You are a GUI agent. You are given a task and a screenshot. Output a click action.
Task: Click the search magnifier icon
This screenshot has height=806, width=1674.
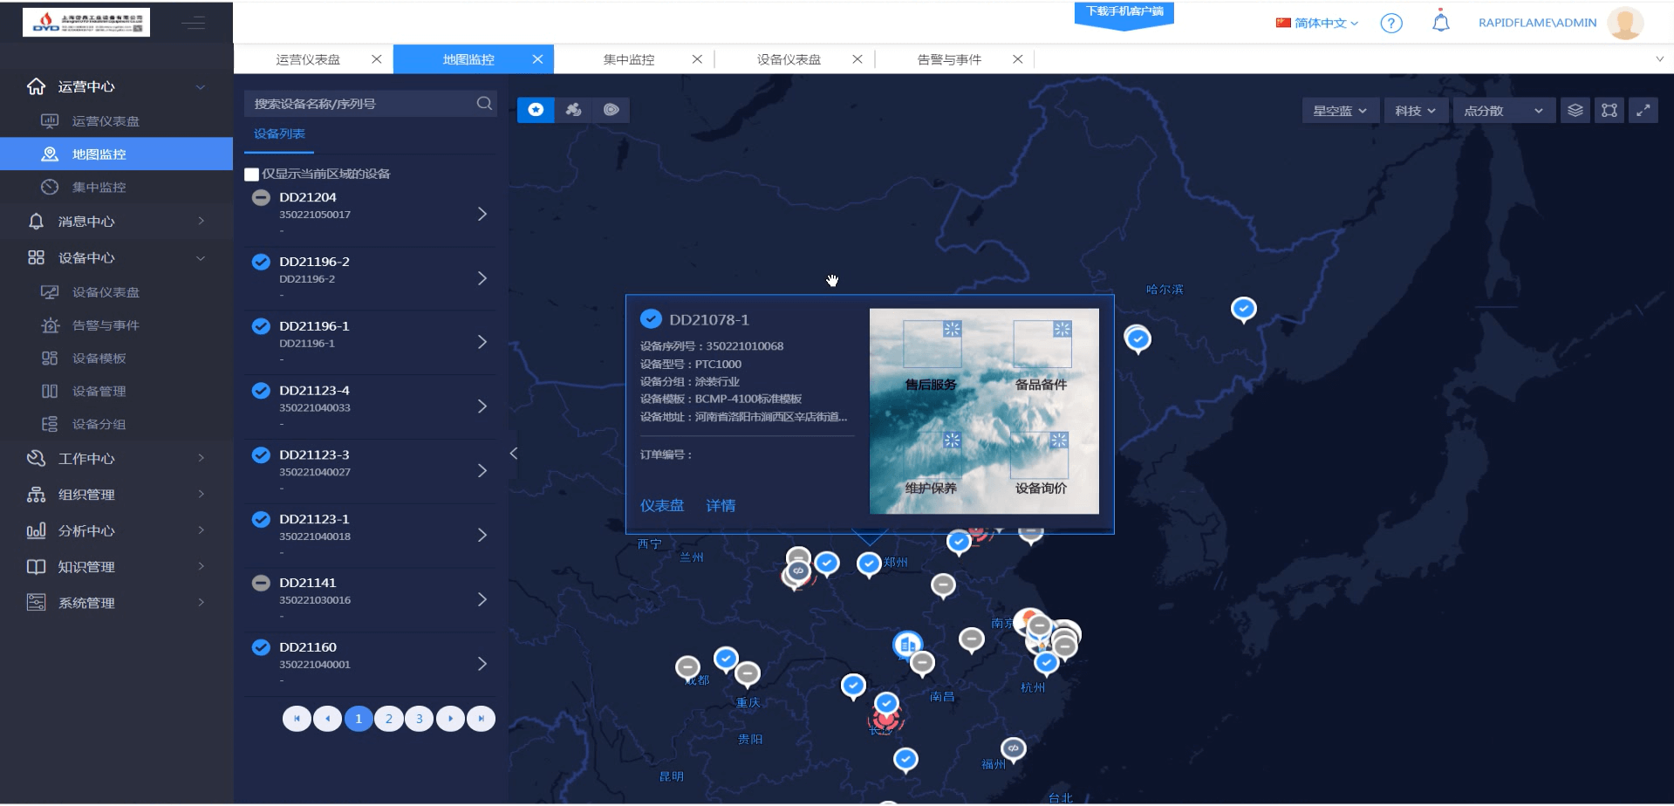point(484,104)
